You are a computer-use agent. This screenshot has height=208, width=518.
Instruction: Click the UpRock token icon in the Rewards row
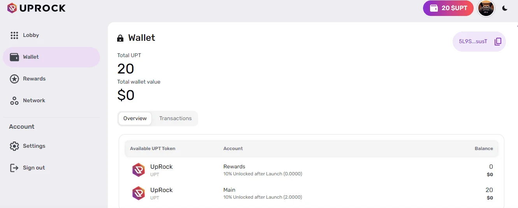139,170
